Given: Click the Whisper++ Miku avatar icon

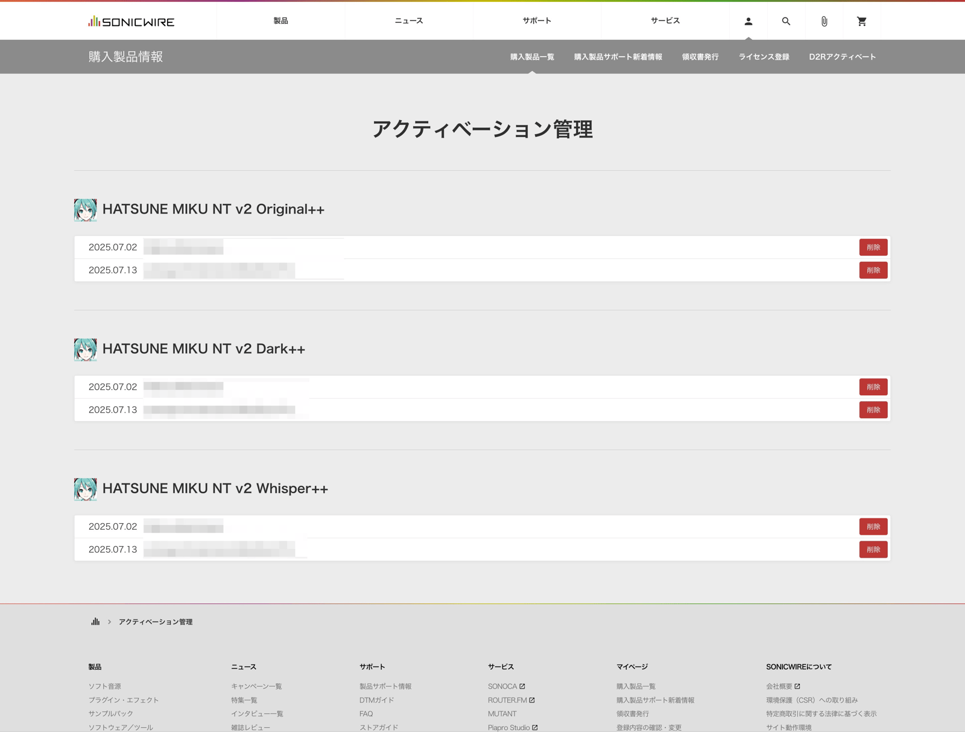Looking at the screenshot, I should point(85,489).
